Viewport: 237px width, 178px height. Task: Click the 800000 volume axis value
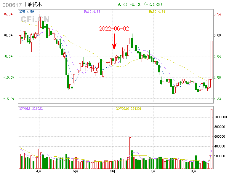(x=220, y=127)
